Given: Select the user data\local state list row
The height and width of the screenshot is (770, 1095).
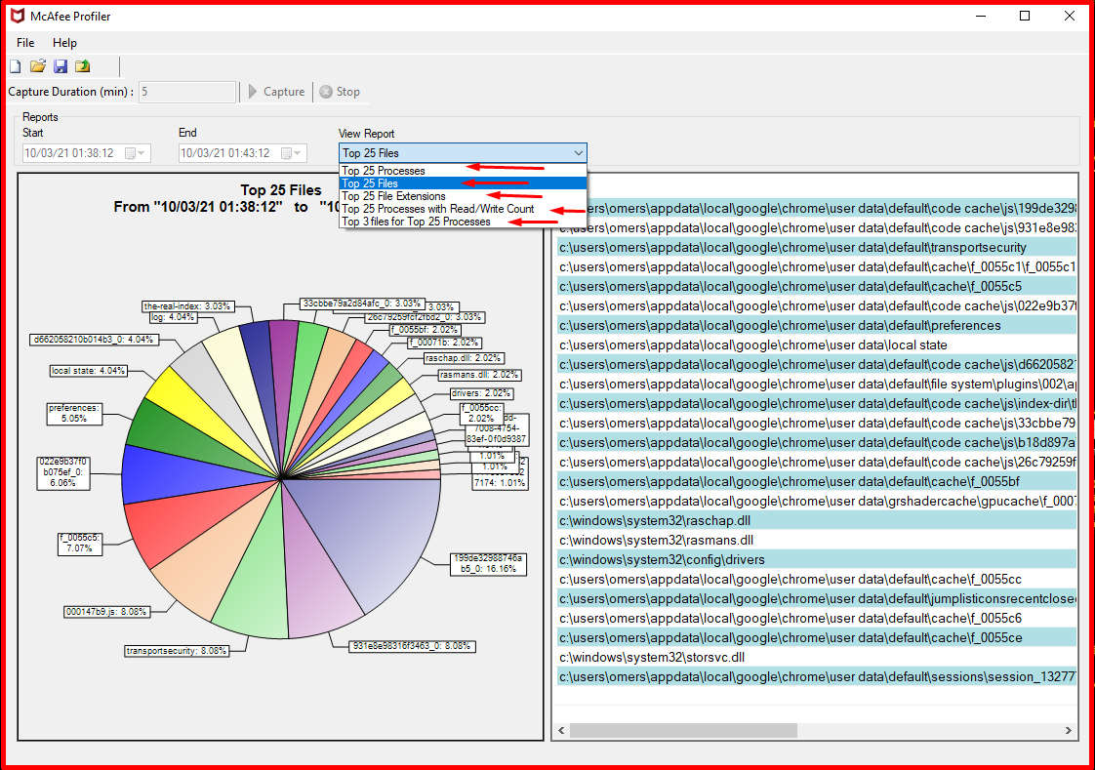Looking at the screenshot, I should coord(816,344).
